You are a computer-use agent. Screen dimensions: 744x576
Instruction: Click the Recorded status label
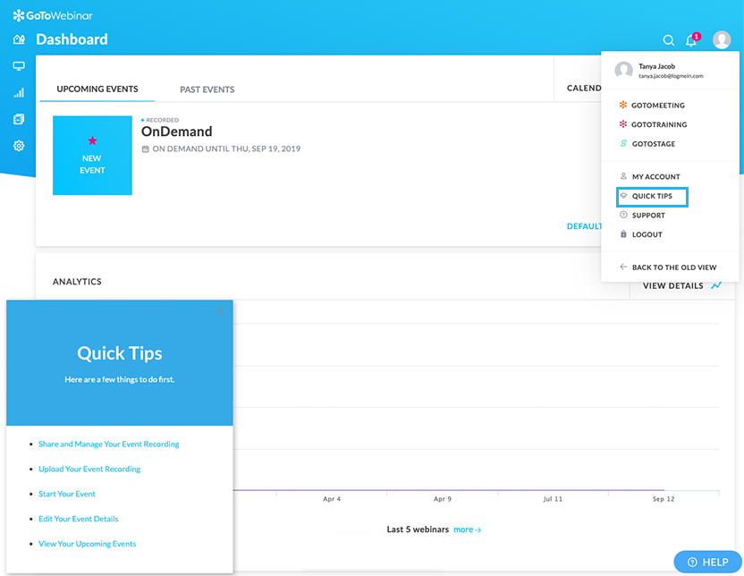[x=162, y=120]
